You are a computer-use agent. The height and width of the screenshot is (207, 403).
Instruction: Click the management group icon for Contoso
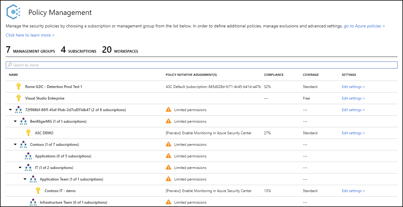(x=23, y=144)
